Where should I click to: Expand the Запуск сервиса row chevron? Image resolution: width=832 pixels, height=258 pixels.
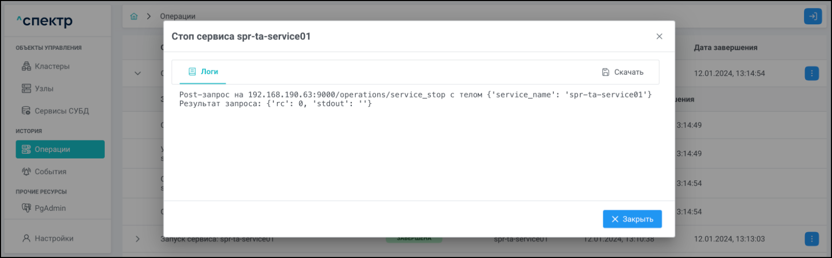(137, 239)
